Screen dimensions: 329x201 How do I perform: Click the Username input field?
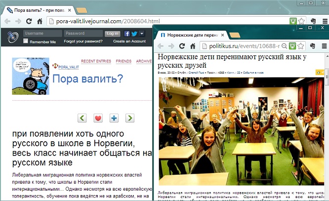pyautogui.click(x=41, y=34)
